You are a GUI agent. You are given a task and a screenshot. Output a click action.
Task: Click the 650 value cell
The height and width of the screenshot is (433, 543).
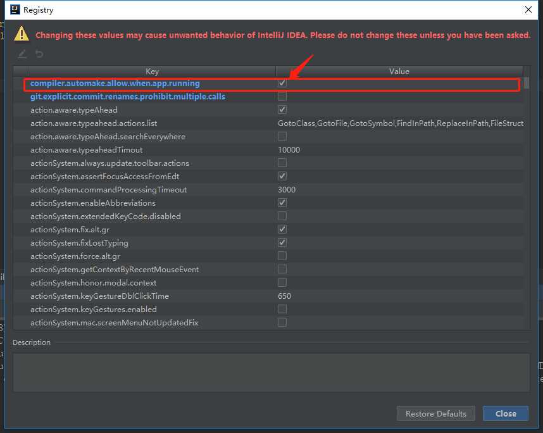coord(284,296)
